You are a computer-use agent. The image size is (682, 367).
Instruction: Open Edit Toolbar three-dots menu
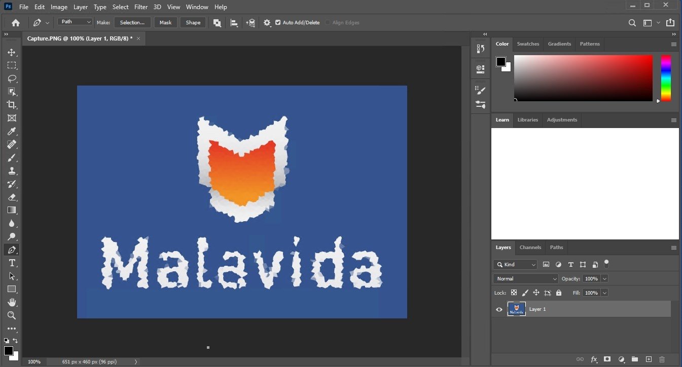12,329
